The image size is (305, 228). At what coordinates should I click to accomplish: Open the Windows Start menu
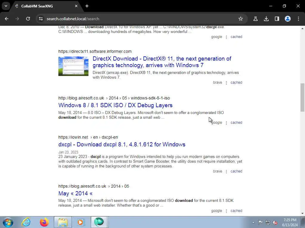point(8,222)
